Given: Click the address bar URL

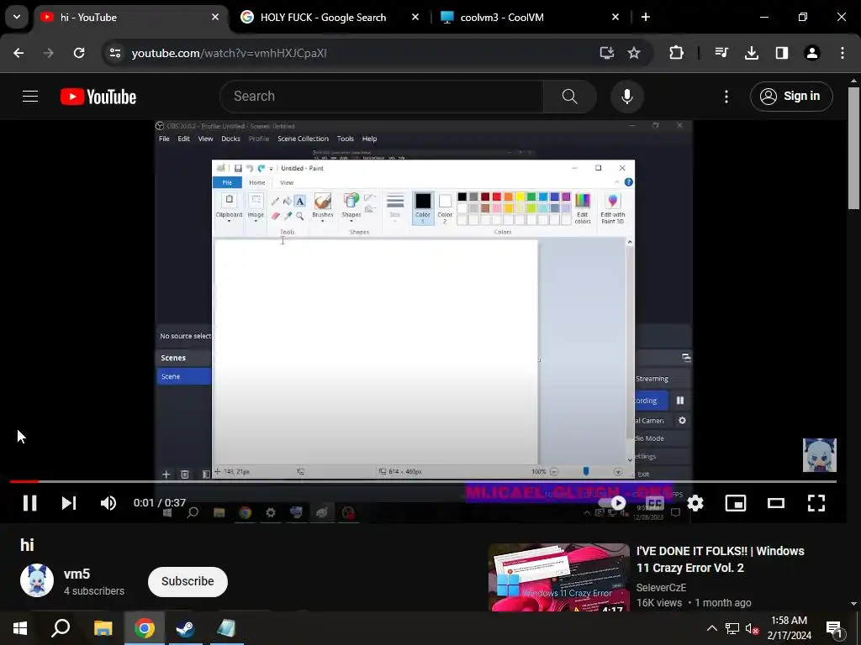Looking at the screenshot, I should click(x=229, y=53).
